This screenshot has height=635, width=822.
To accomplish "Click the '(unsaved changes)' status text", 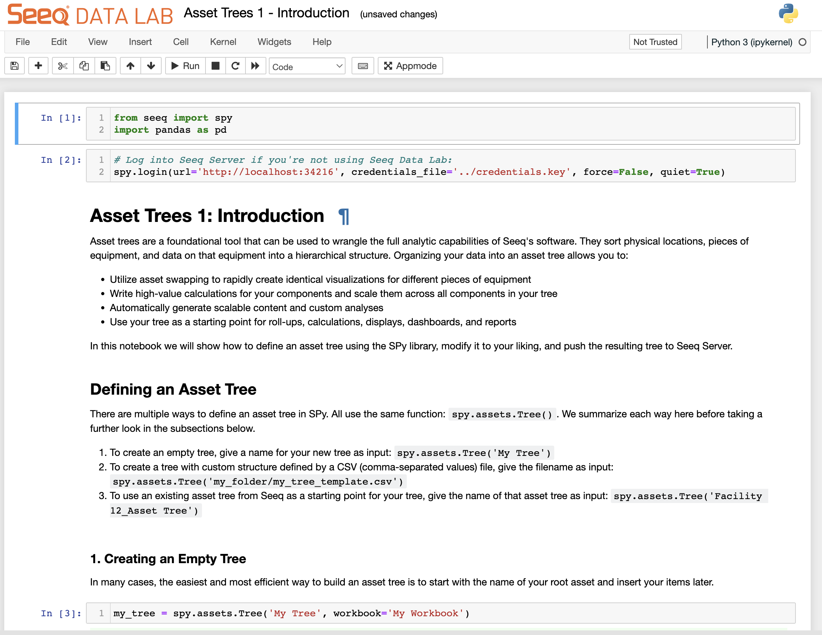I will (399, 14).
